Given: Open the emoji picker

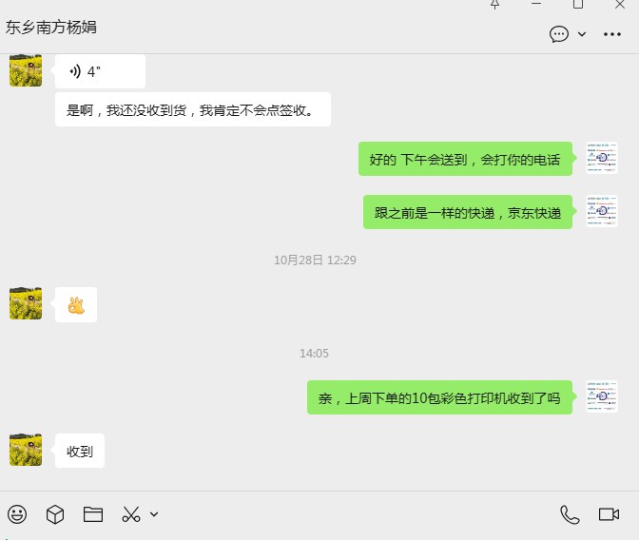Looking at the screenshot, I should tap(17, 514).
